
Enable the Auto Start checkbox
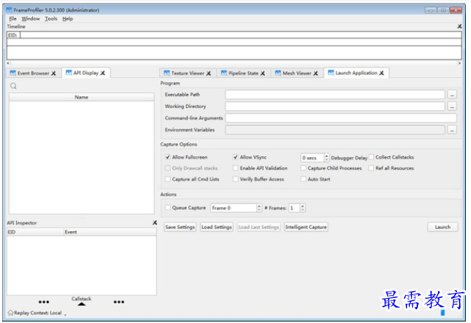click(x=303, y=179)
